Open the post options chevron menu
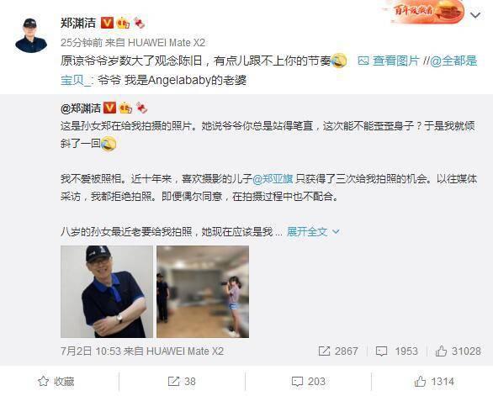The height and width of the screenshot is (396, 493). 475,15
